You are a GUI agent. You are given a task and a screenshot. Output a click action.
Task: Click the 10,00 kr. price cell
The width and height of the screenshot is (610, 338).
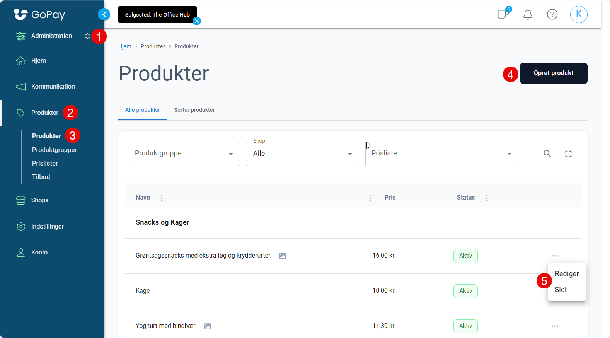point(384,290)
